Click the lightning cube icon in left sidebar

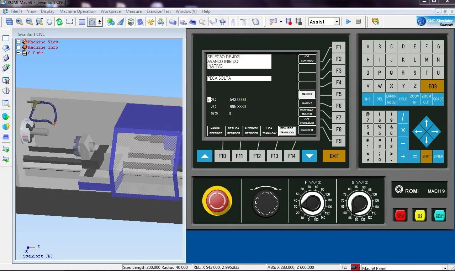tap(6, 126)
